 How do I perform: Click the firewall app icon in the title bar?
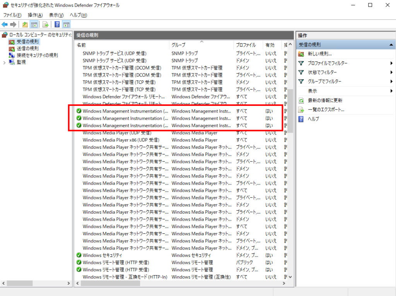[5, 5]
